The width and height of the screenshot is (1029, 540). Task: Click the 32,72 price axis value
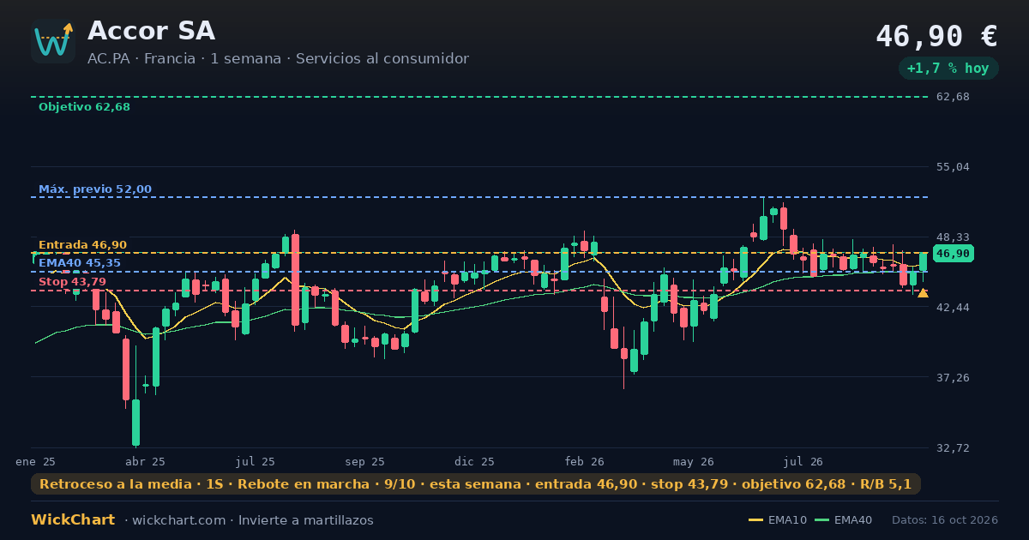click(953, 448)
